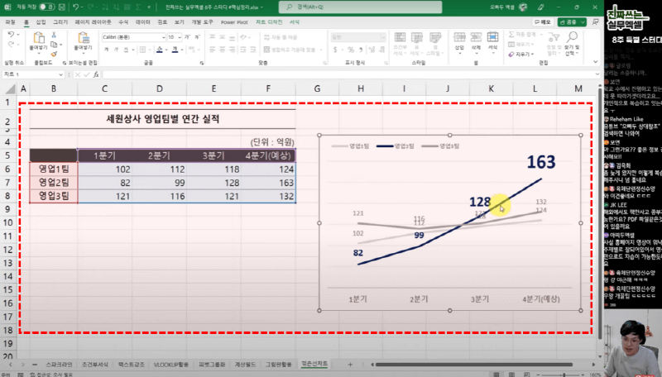Click the Save icon in title bar
662x377 pixels.
click(60, 5)
